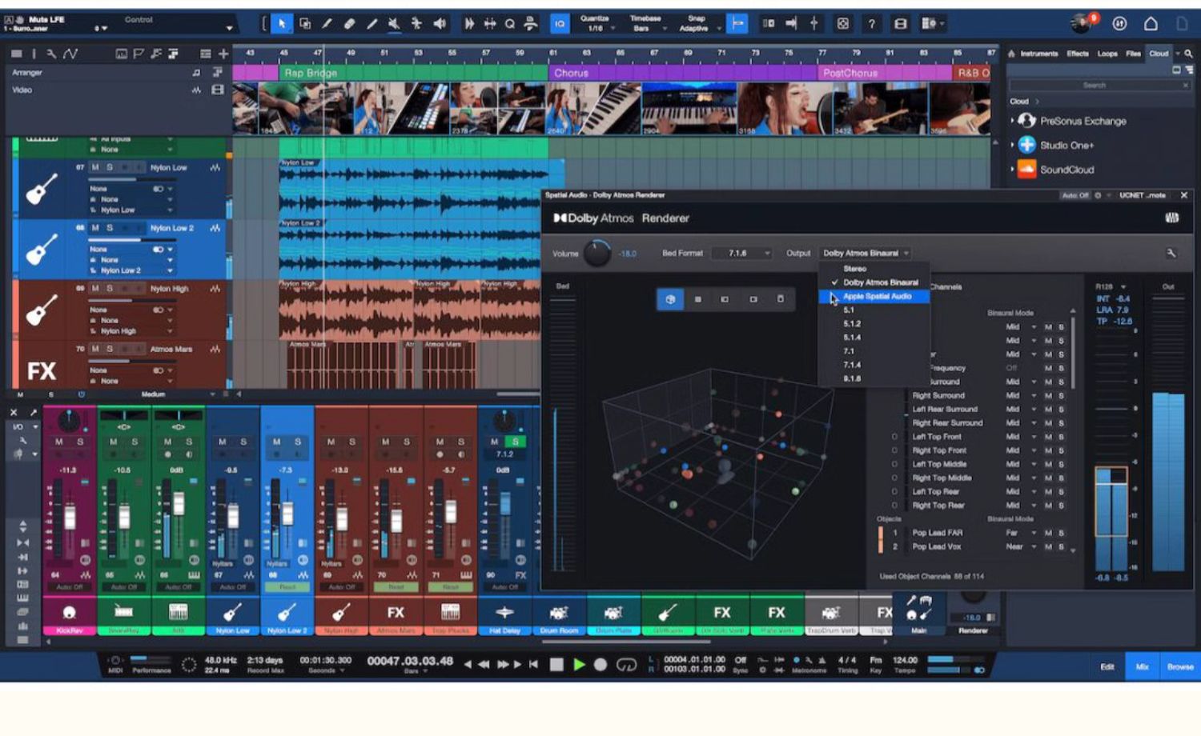Select the KickRev mixer channel icon
Image resolution: width=1201 pixels, height=736 pixels.
pyautogui.click(x=69, y=613)
